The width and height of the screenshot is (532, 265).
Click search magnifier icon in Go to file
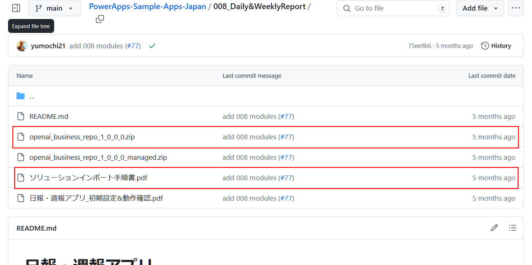[x=347, y=8]
